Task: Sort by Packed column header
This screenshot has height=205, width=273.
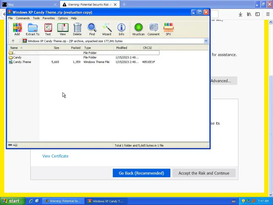Action: click(71, 48)
